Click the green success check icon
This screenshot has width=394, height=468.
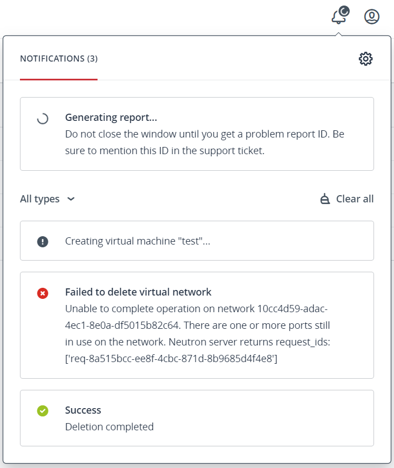coord(43,411)
